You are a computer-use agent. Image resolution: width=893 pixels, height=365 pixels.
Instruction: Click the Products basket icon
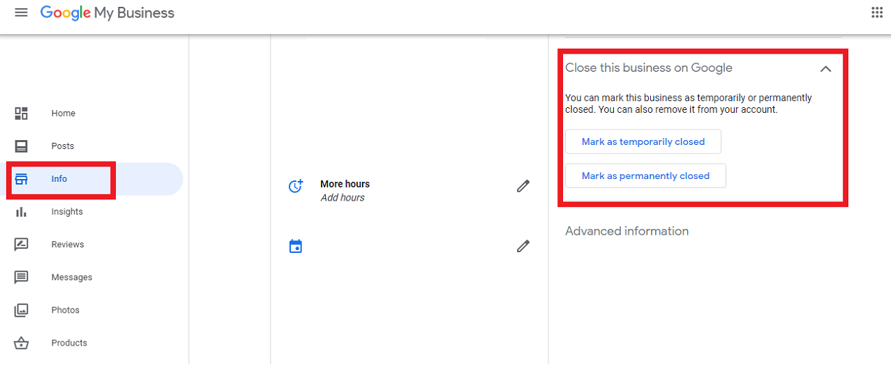(x=22, y=343)
